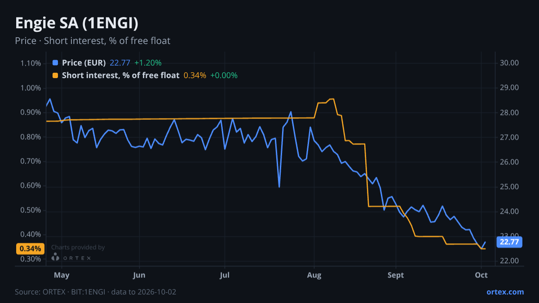This screenshot has width=539, height=303.
Task: Click the 29.00 right axis price label
Action: [x=510, y=88]
